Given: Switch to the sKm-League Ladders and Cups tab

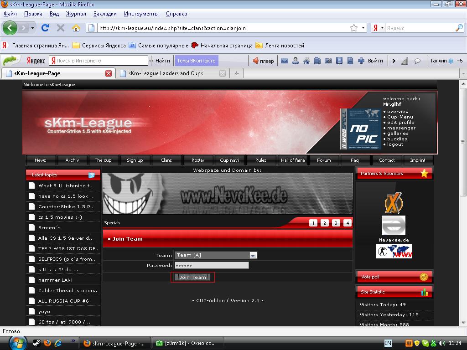Looking at the screenshot, I should (172, 73).
